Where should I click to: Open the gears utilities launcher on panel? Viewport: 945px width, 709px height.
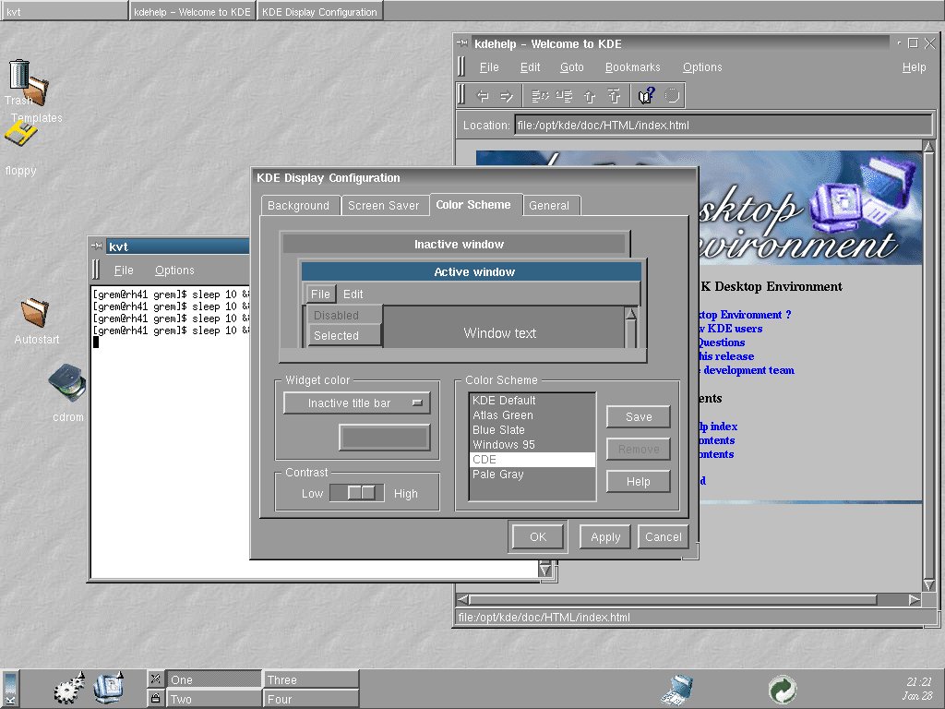click(68, 688)
